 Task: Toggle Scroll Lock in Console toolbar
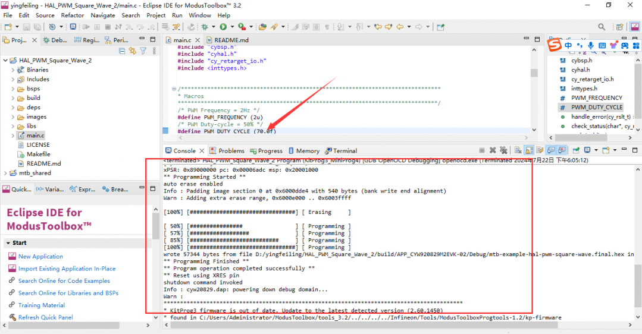(x=530, y=150)
